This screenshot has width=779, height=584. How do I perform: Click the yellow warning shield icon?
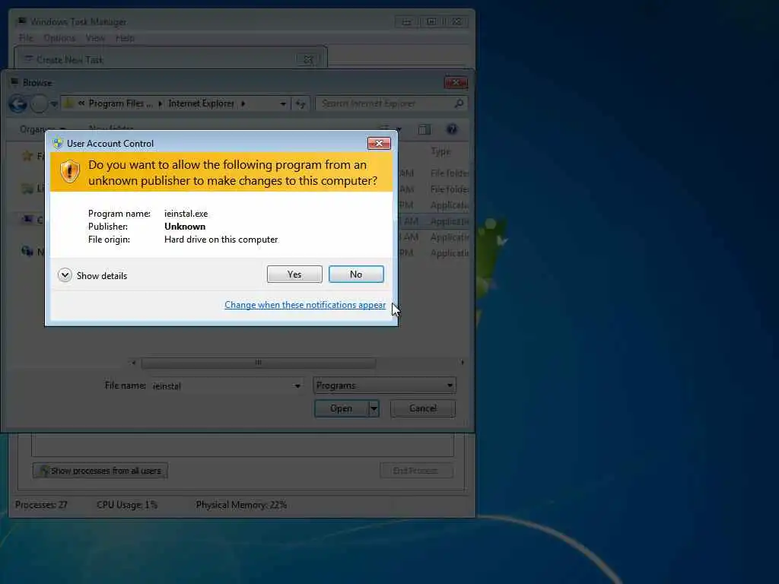[x=70, y=171]
